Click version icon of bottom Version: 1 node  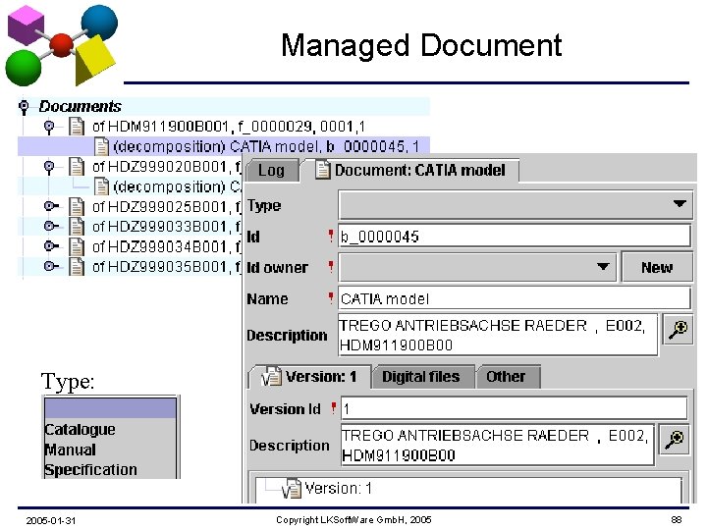292,489
